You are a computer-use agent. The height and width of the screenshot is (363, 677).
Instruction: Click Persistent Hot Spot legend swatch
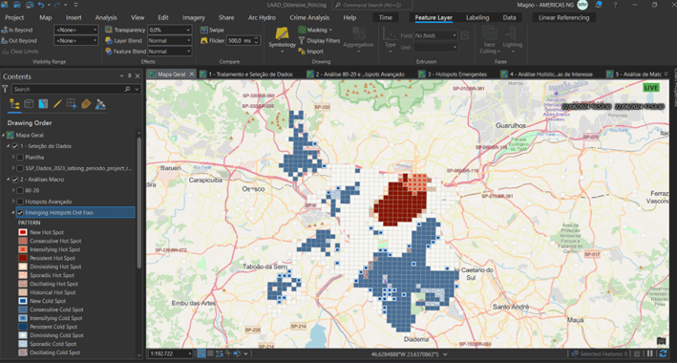(x=23, y=258)
